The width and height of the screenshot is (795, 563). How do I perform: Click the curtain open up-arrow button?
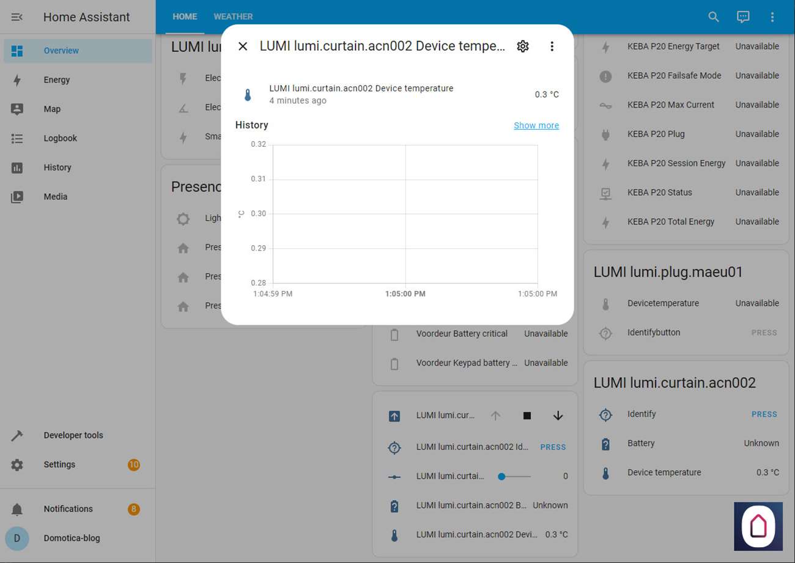click(x=495, y=416)
